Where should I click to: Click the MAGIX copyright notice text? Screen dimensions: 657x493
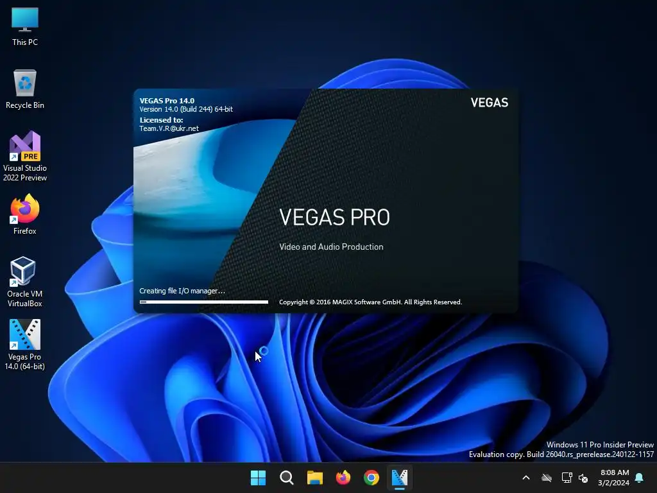(370, 302)
